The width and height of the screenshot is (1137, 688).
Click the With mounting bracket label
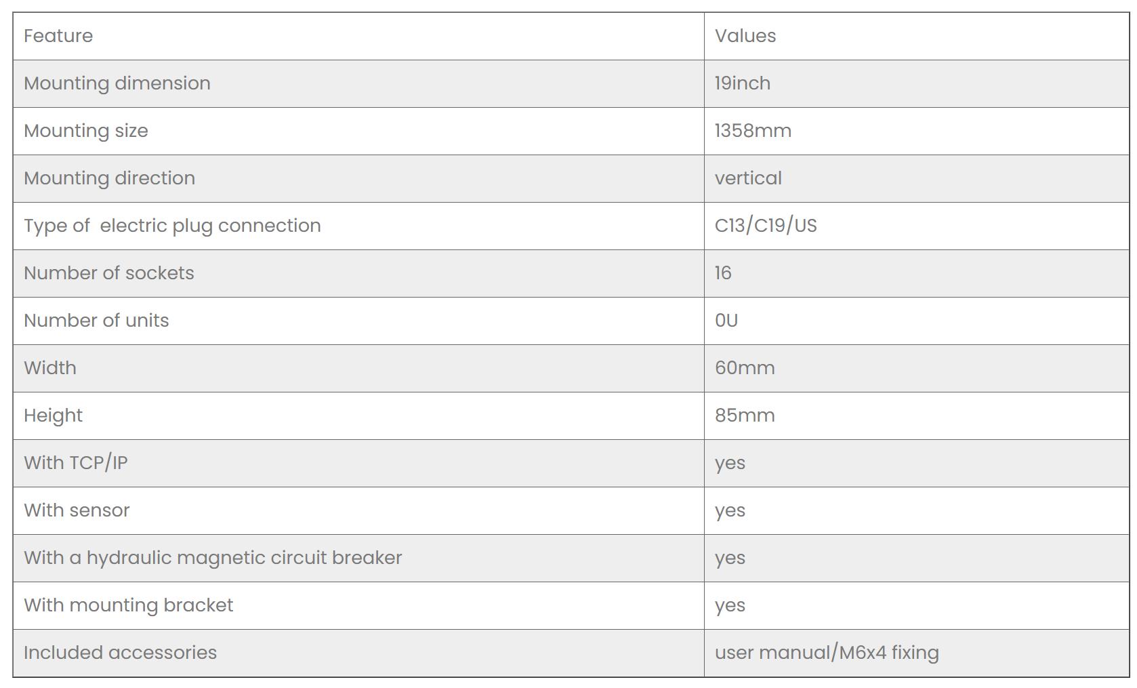[128, 605]
